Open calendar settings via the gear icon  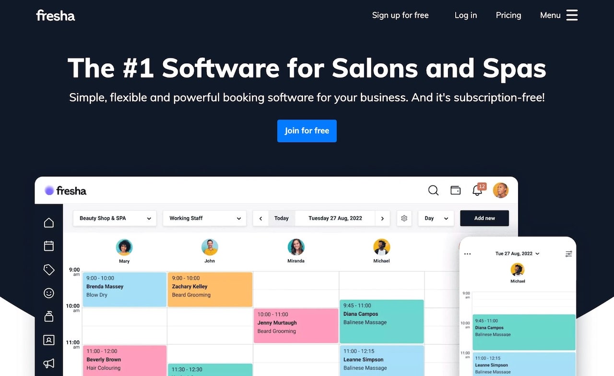pos(404,218)
